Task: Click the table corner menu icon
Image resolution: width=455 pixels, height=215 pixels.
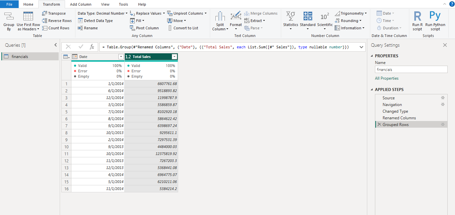Action: 66,57
